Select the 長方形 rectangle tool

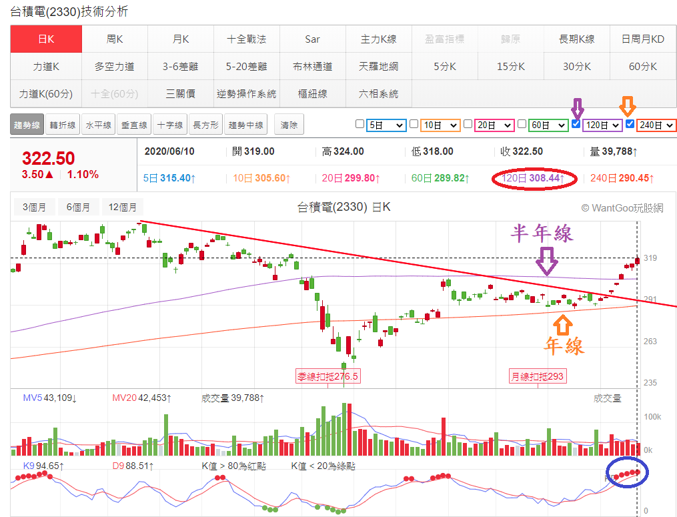(206, 124)
